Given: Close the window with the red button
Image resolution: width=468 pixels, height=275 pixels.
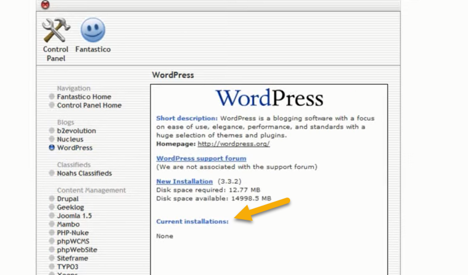Looking at the screenshot, I should pyautogui.click(x=46, y=5).
